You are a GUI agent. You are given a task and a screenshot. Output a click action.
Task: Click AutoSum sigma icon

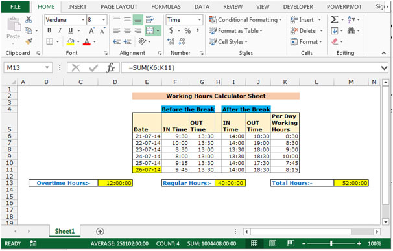pyautogui.click(x=335, y=19)
